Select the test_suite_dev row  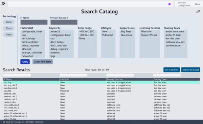tap(101, 110)
